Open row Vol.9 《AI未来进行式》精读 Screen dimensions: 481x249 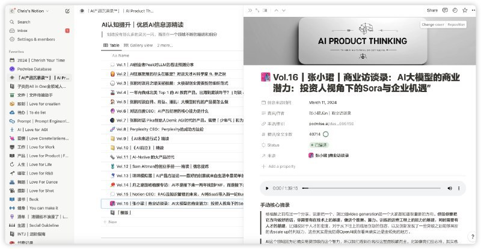[142, 139]
